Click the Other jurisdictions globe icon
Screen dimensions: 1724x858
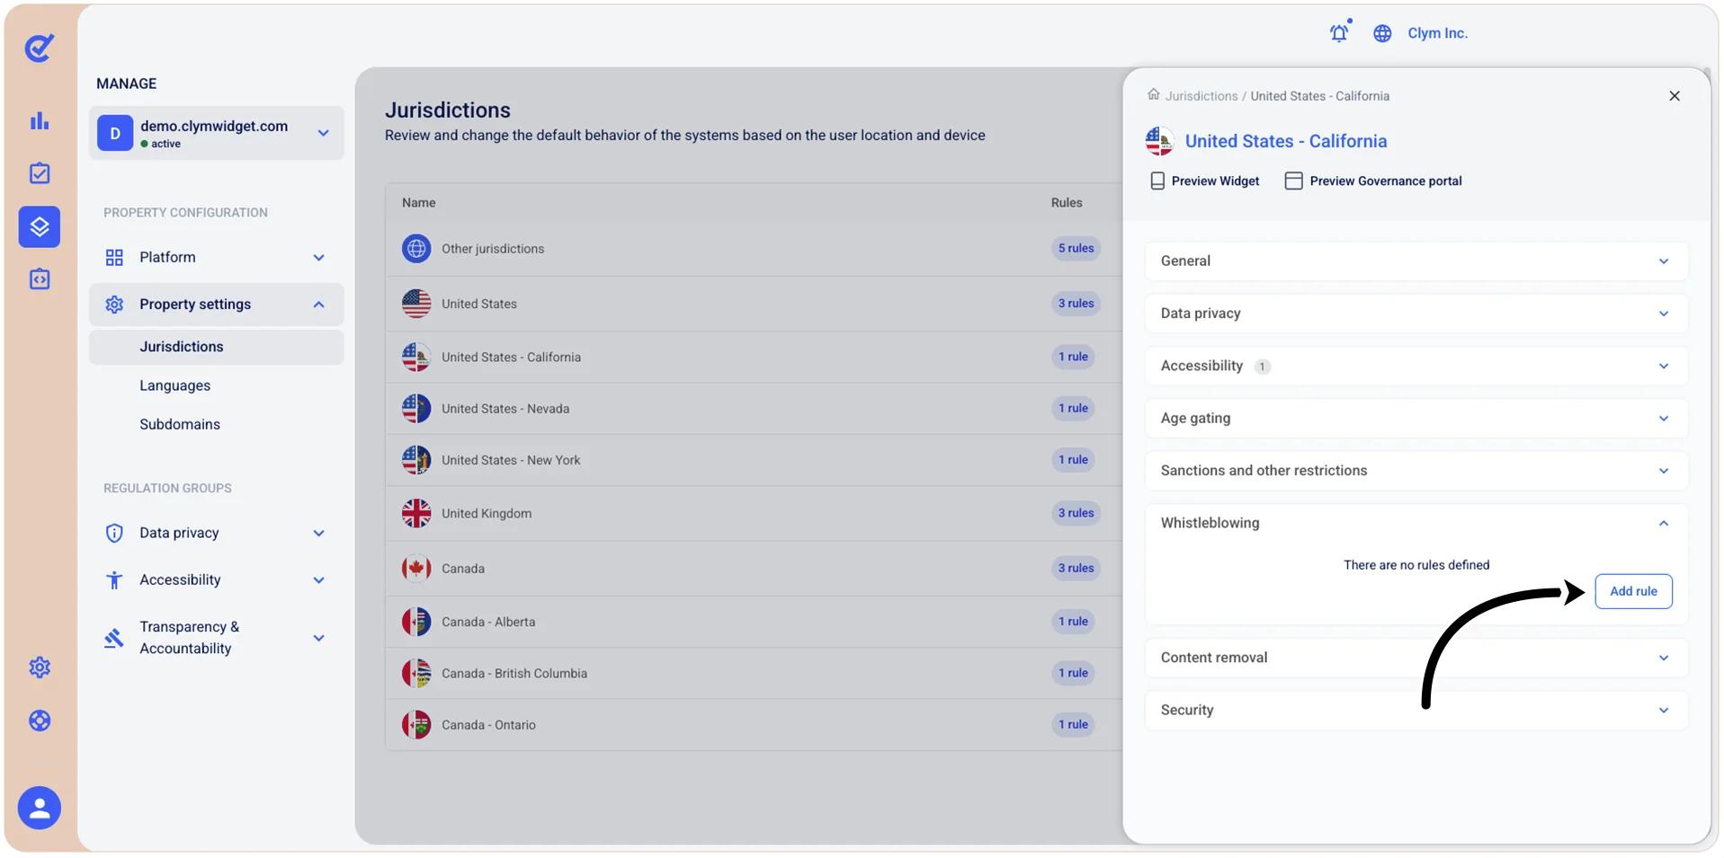tap(416, 248)
